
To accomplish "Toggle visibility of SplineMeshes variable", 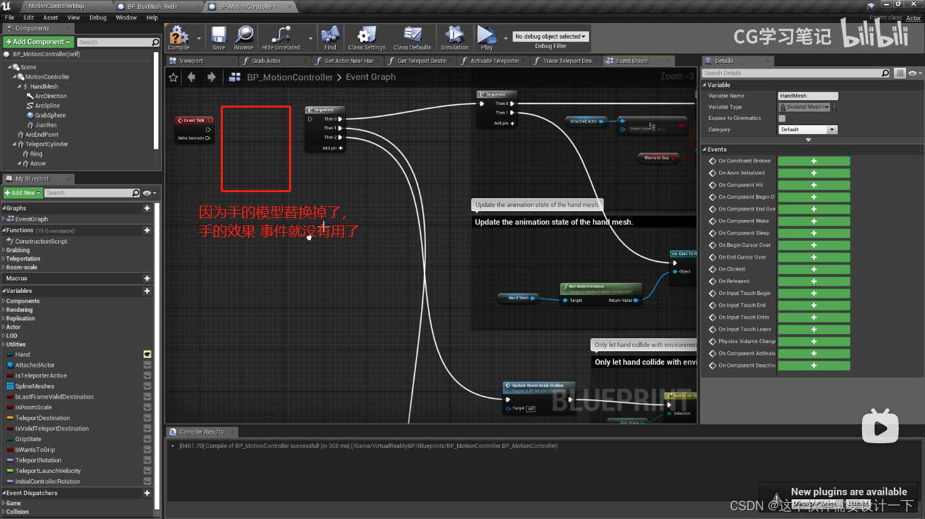I will point(147,386).
